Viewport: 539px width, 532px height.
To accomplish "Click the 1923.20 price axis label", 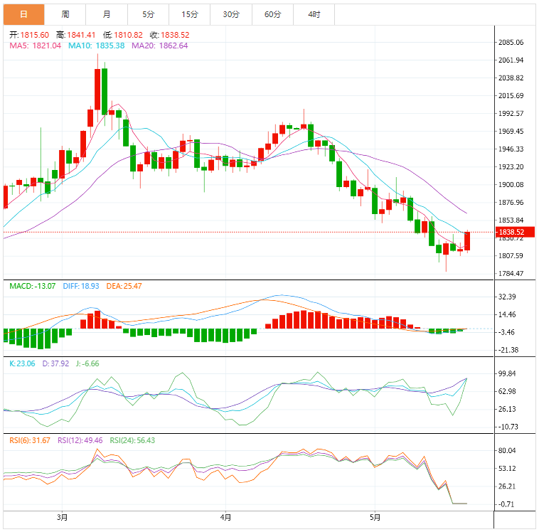I will tap(511, 167).
